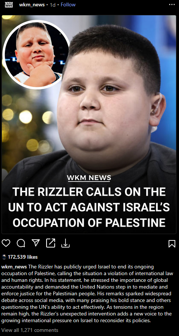Viewport: 179px width, 336px height.
Task: Download the post image
Action: [65, 243]
